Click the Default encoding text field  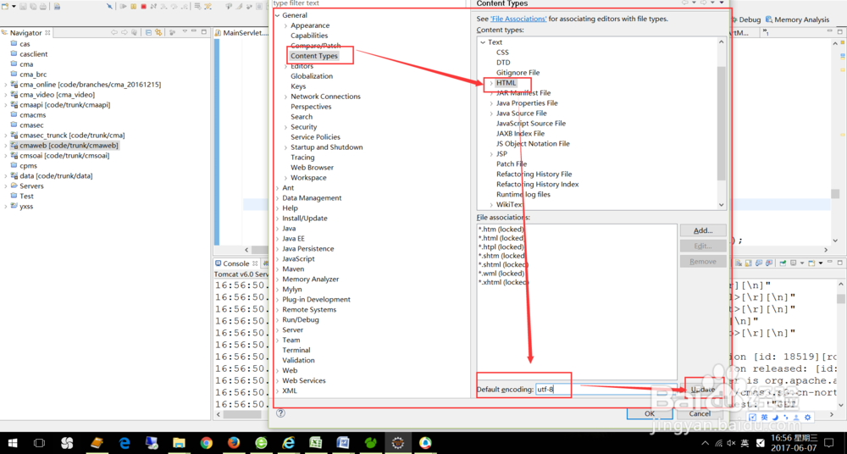pyautogui.click(x=607, y=389)
